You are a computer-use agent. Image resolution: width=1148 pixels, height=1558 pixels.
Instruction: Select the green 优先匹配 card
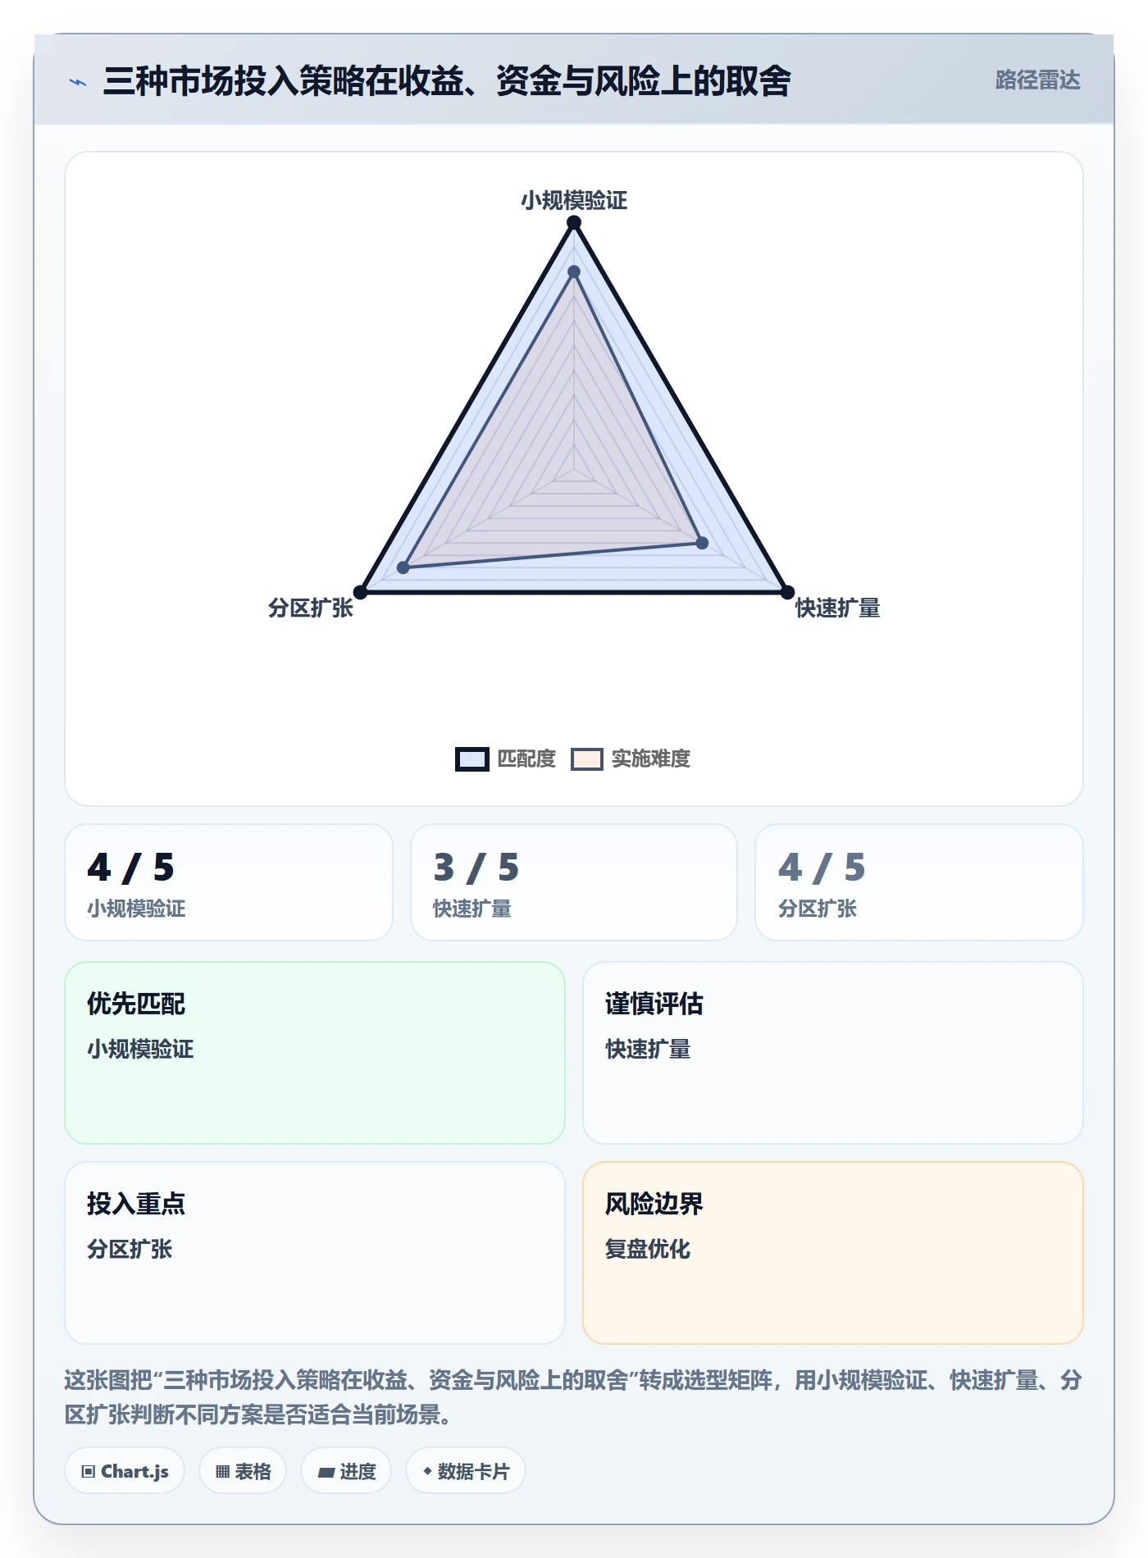click(x=315, y=1053)
